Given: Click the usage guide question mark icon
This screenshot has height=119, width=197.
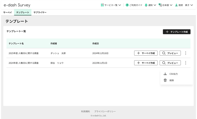Looking at the screenshot, I should click(x=127, y=5).
